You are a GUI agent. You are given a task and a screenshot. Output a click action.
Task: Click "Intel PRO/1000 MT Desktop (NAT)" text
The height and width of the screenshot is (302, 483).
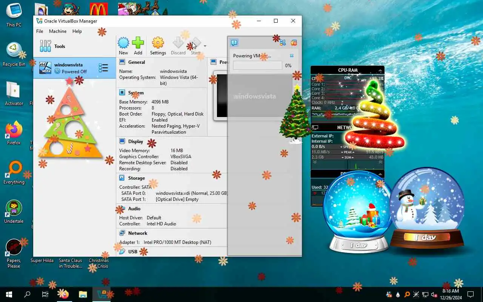[177, 242]
